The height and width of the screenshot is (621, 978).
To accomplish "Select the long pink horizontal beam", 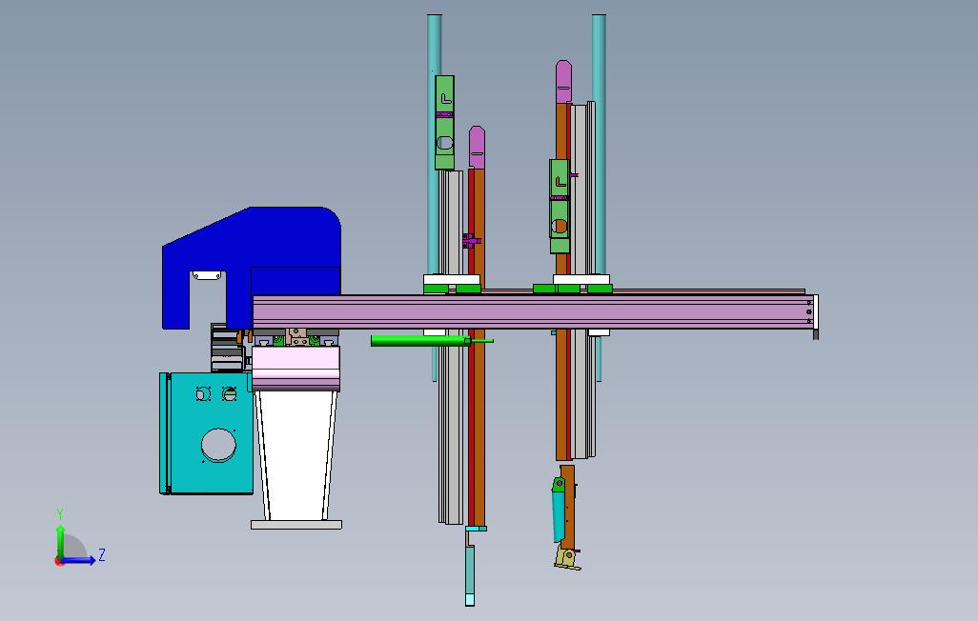I will pyautogui.click(x=533, y=311).
